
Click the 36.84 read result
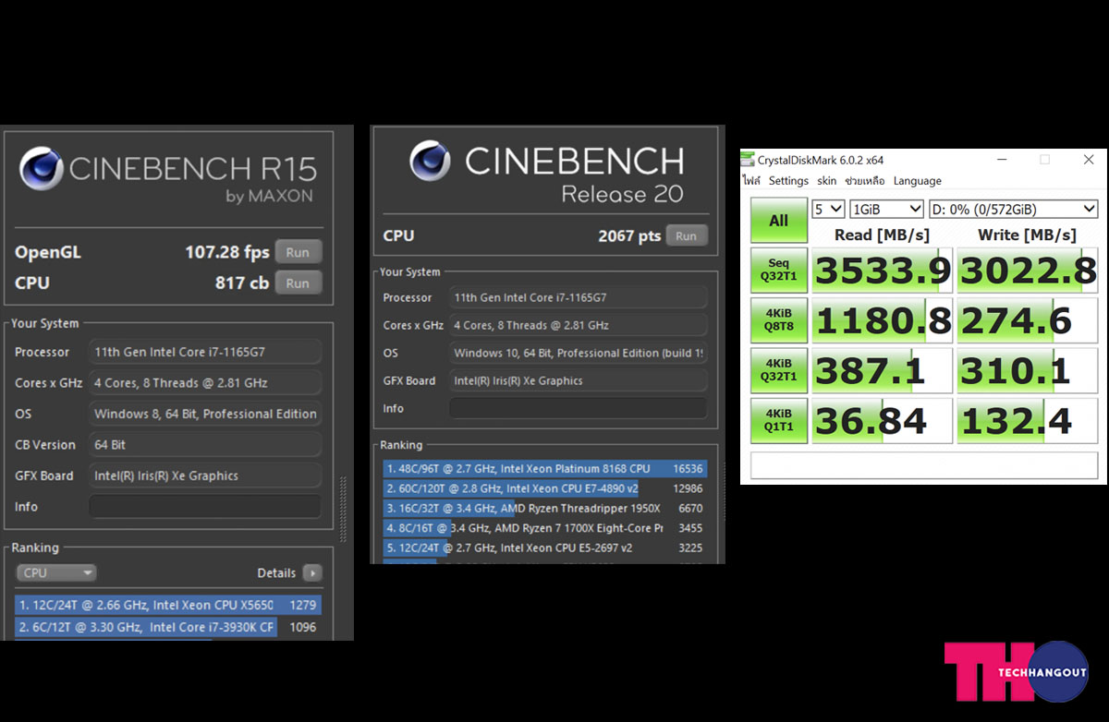coord(883,422)
